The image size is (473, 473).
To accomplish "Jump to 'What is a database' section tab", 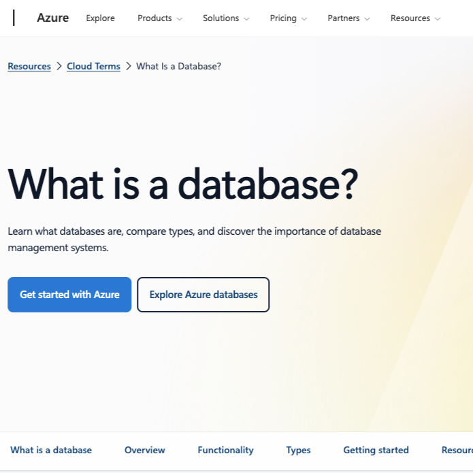I will pos(51,450).
